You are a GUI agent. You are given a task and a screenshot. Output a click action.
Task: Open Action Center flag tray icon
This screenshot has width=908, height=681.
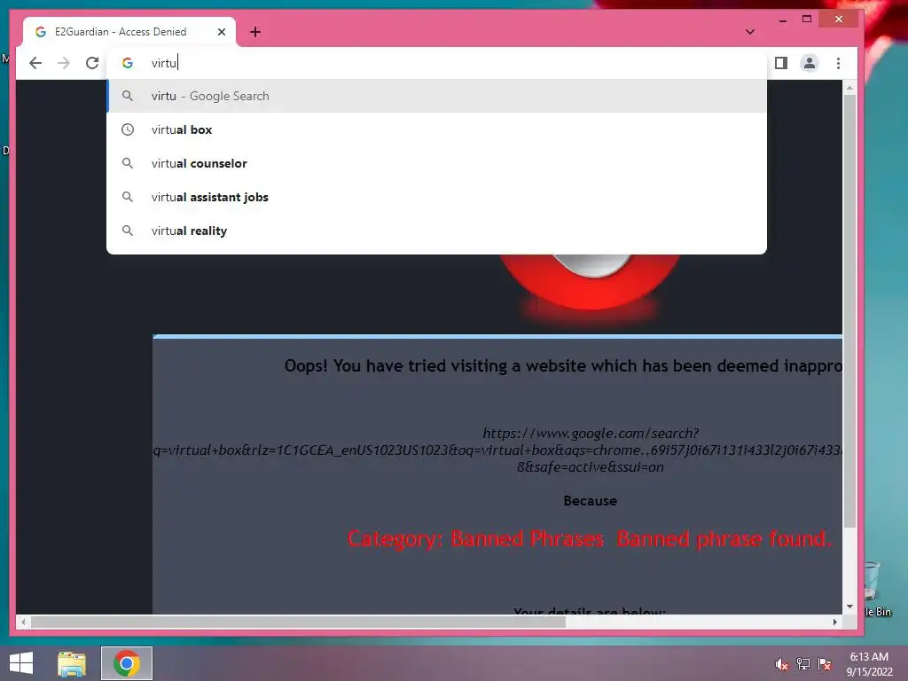pos(825,664)
